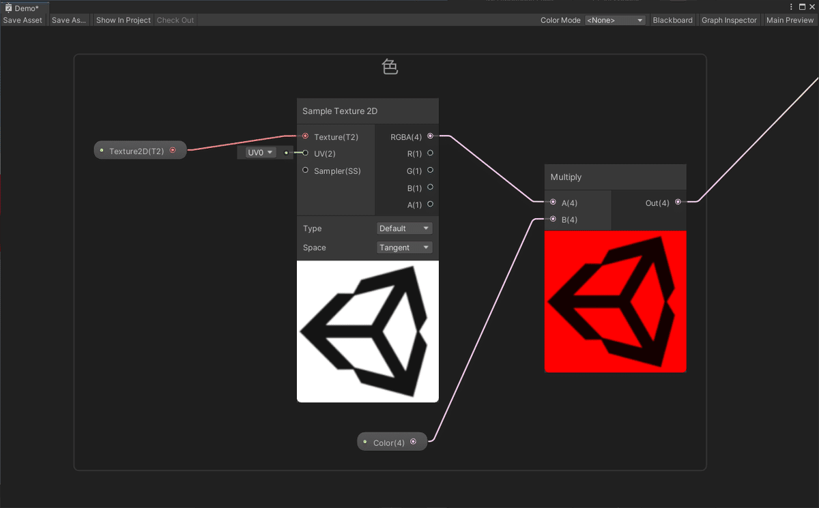Click the Sample Texture 2D preview thumbnail

[x=367, y=331]
